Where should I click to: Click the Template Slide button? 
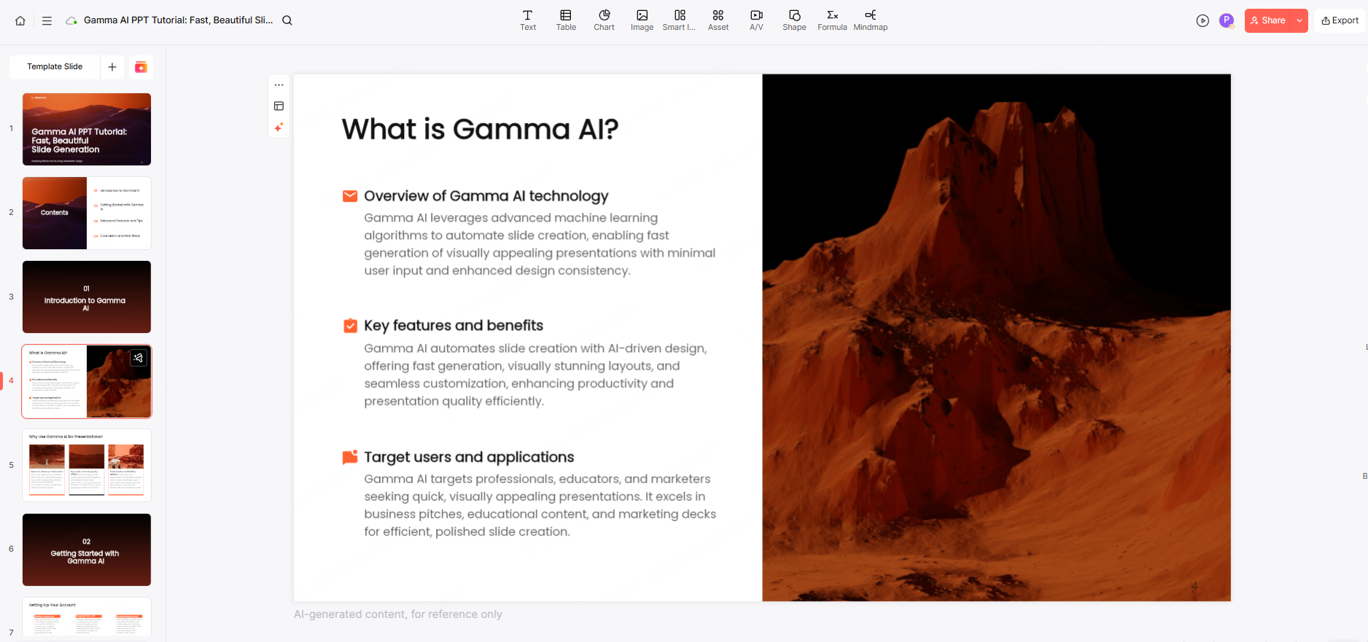[55, 66]
